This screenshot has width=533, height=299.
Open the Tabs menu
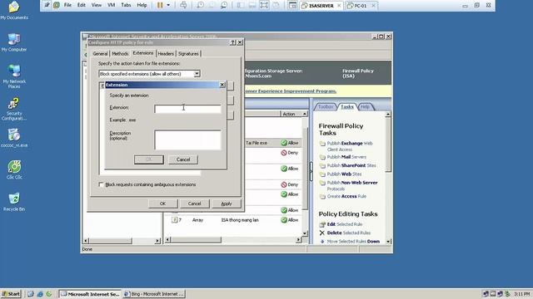[126, 5]
